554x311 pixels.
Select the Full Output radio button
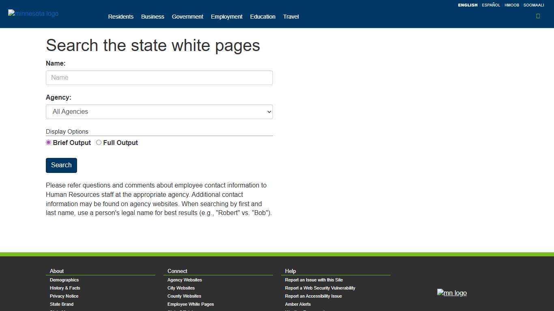(99, 143)
